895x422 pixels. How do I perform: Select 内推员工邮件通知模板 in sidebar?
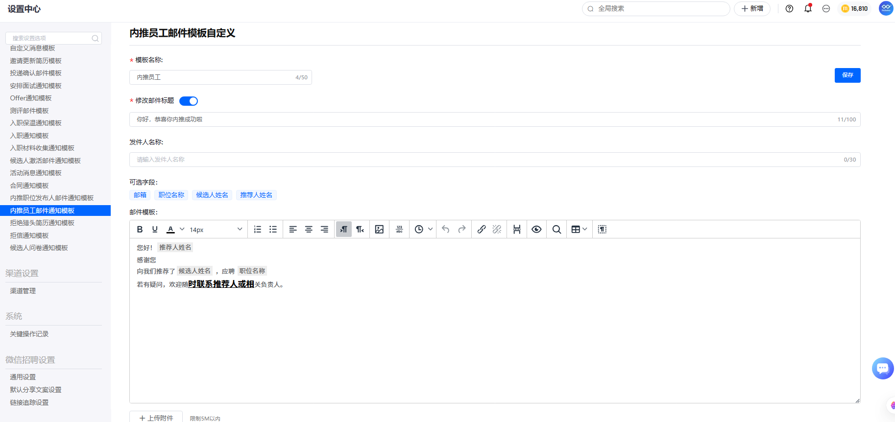(55, 211)
